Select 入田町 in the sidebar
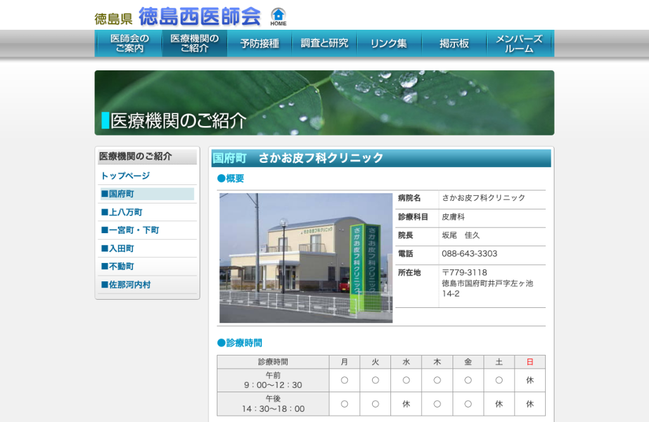649x422 pixels. pos(117,248)
